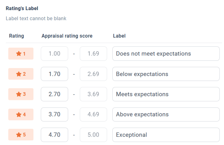Click the 4-star rating badge
Image resolution: width=224 pixels, height=145 pixels.
point(21,115)
